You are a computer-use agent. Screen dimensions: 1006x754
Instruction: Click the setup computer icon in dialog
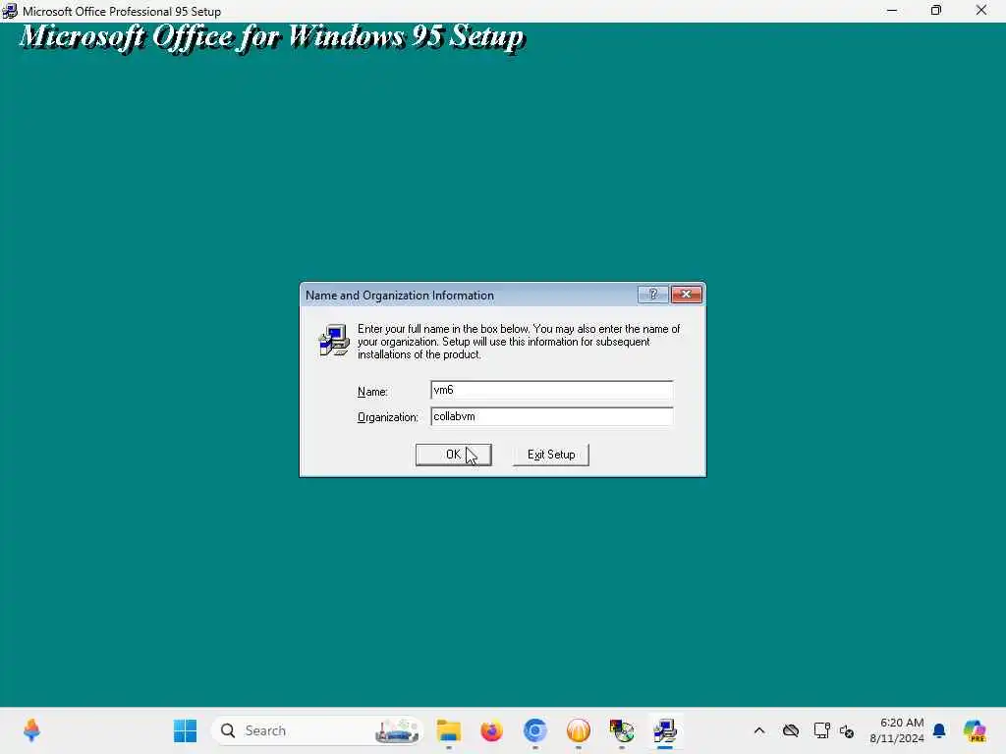click(334, 340)
